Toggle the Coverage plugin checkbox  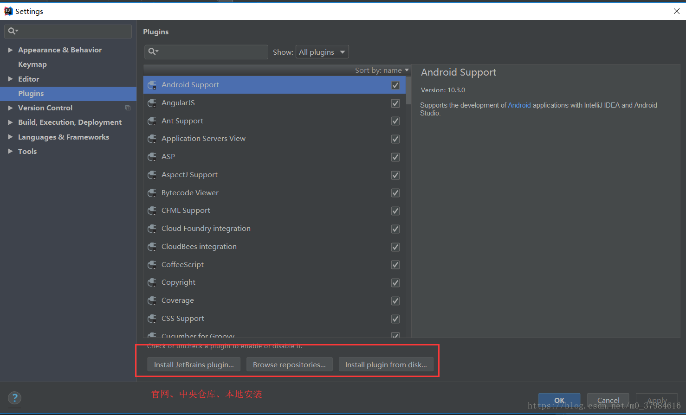[395, 301]
